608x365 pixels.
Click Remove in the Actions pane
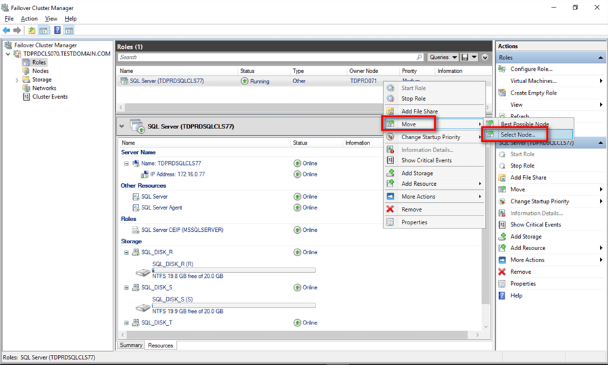pyautogui.click(x=520, y=272)
